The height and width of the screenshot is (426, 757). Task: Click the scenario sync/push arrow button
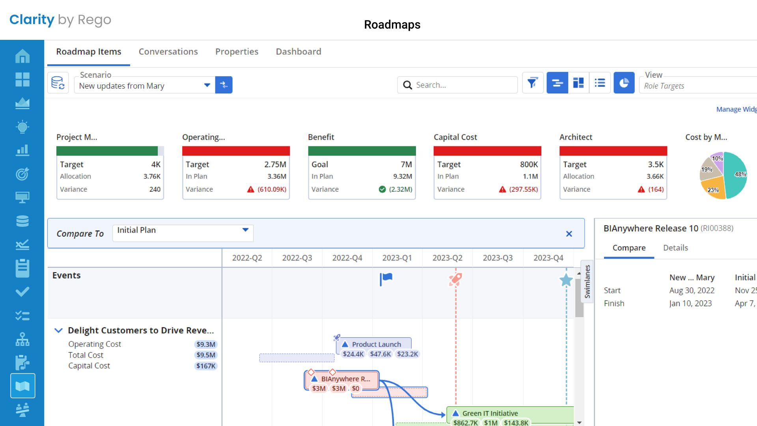pos(224,85)
